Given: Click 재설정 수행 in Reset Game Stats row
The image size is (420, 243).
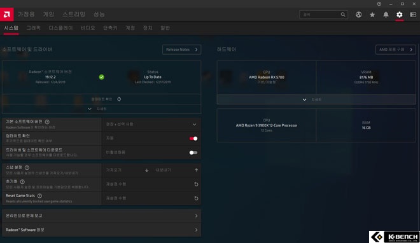Looking at the screenshot, I should click(x=116, y=198).
